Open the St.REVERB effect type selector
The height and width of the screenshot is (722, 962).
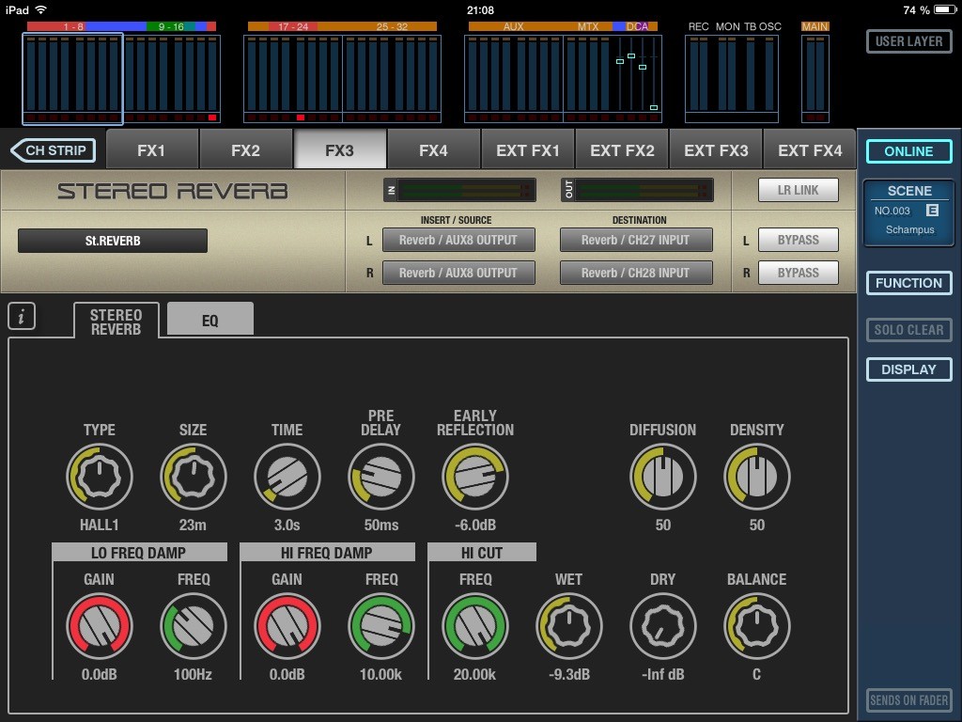[113, 241]
